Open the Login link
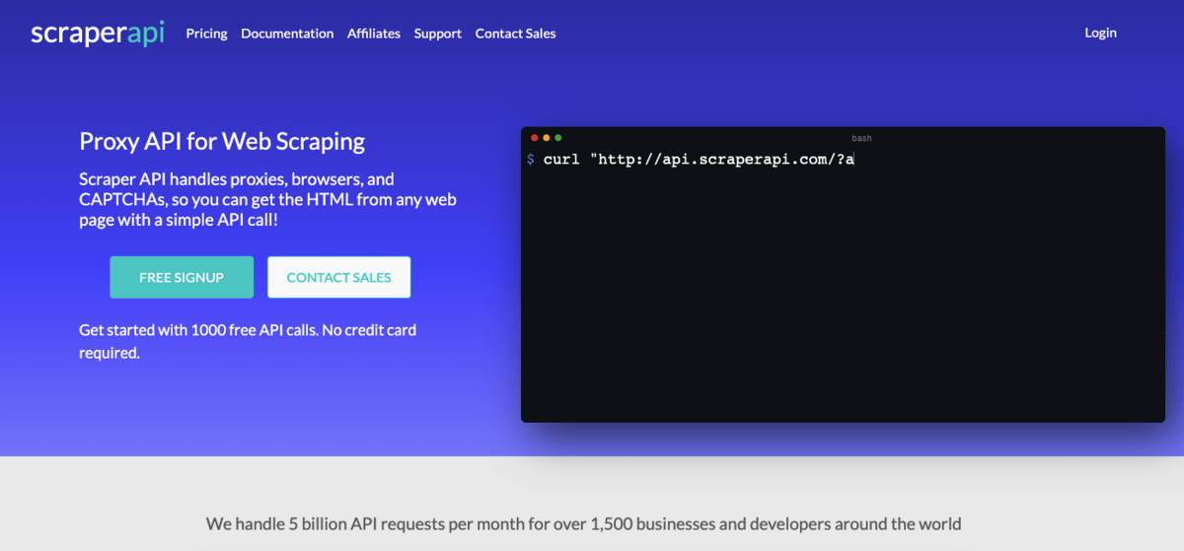Screen dimensions: 1184x551 tap(1100, 33)
